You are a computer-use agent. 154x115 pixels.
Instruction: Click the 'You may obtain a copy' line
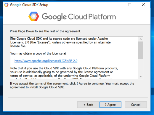click(38, 53)
